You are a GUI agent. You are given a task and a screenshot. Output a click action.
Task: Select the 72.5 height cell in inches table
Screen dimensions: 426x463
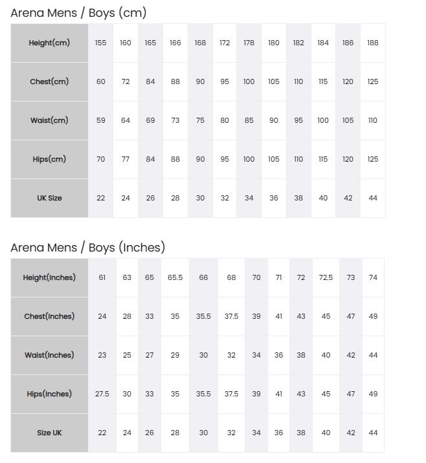326,278
